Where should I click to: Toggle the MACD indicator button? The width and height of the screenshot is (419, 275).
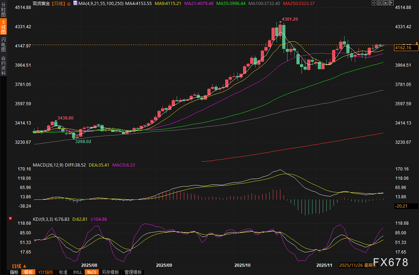pyautogui.click(x=92, y=272)
